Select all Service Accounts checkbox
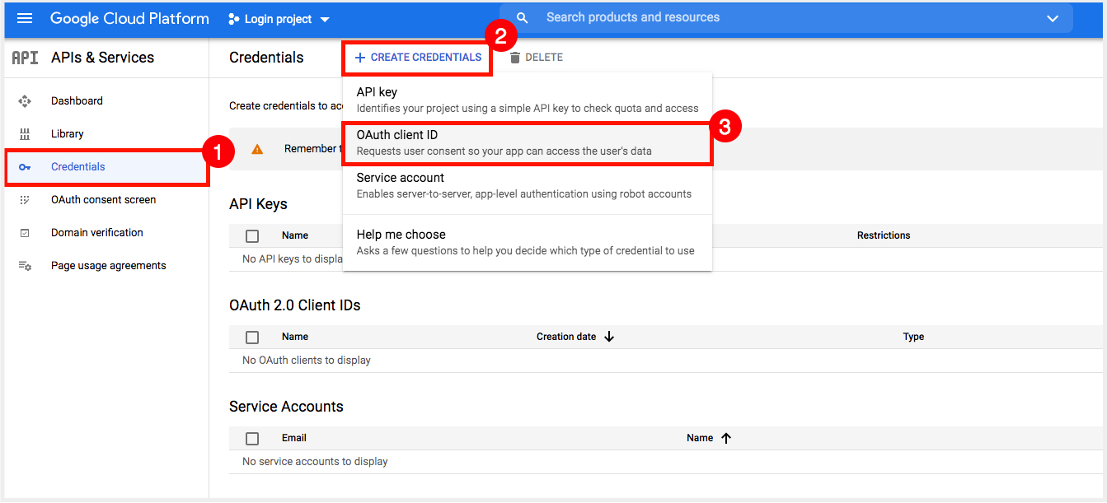 pos(252,439)
